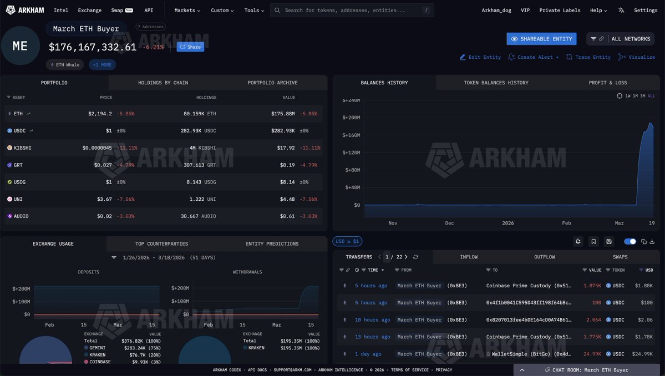665x376 pixels.
Task: Open the Outflow transfers tab
Action: [544, 257]
